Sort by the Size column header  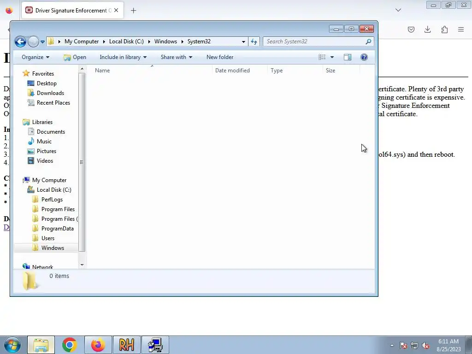[342, 71]
